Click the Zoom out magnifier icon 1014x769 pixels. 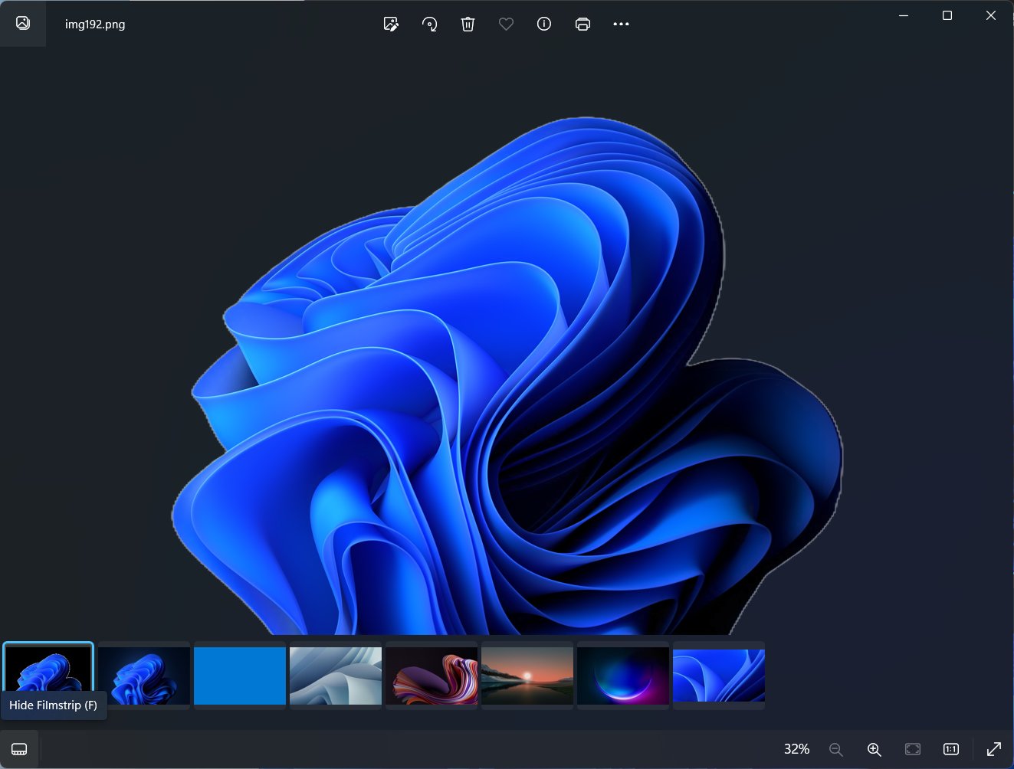[x=836, y=749]
